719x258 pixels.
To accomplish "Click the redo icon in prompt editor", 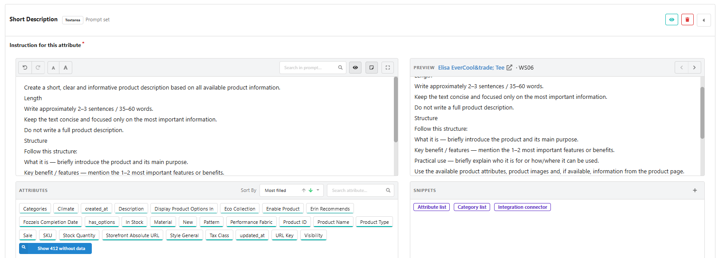I will click(38, 67).
